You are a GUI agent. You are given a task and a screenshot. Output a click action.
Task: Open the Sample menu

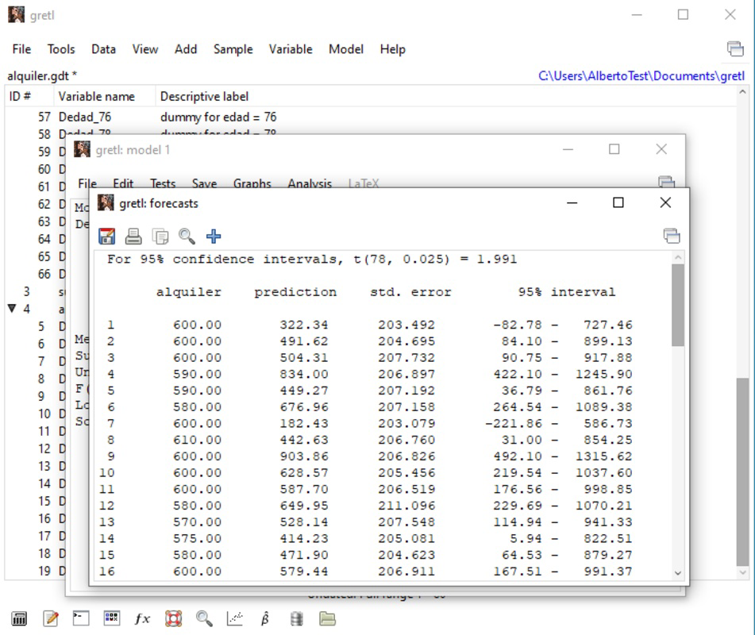(233, 49)
